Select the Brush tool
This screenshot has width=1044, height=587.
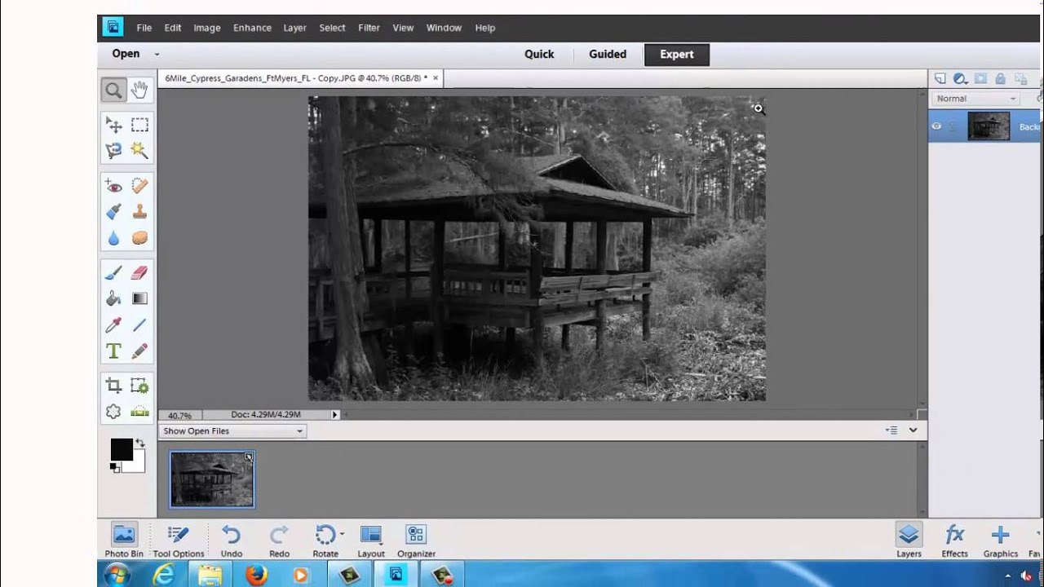[x=113, y=272]
